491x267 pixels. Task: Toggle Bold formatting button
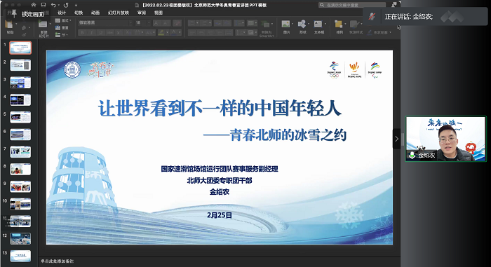(83, 32)
